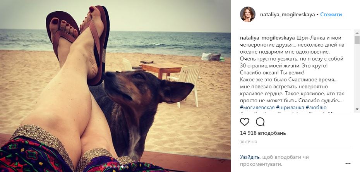This screenshot has height=172, width=360.
Task: Open the #шриланка hashtag
Action: (290, 107)
